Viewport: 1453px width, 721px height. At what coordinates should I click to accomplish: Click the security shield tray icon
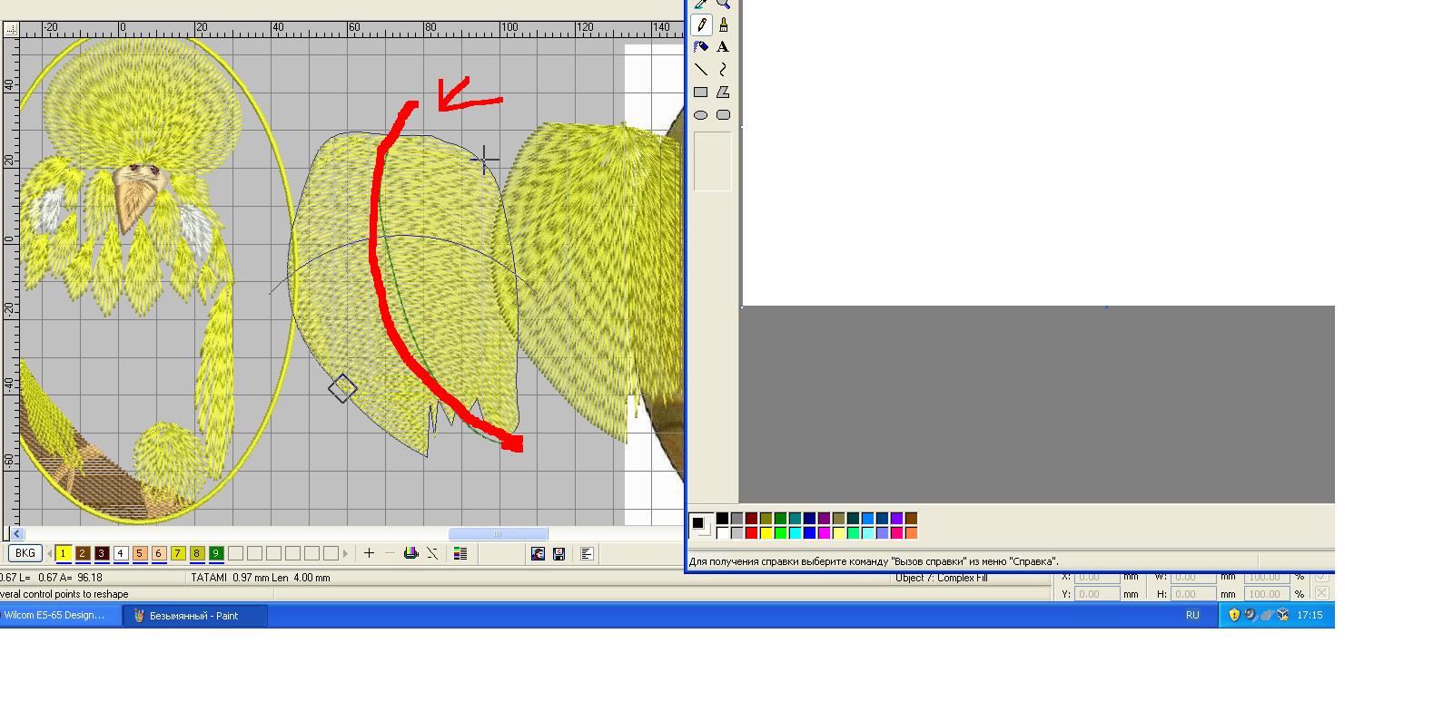(1234, 615)
